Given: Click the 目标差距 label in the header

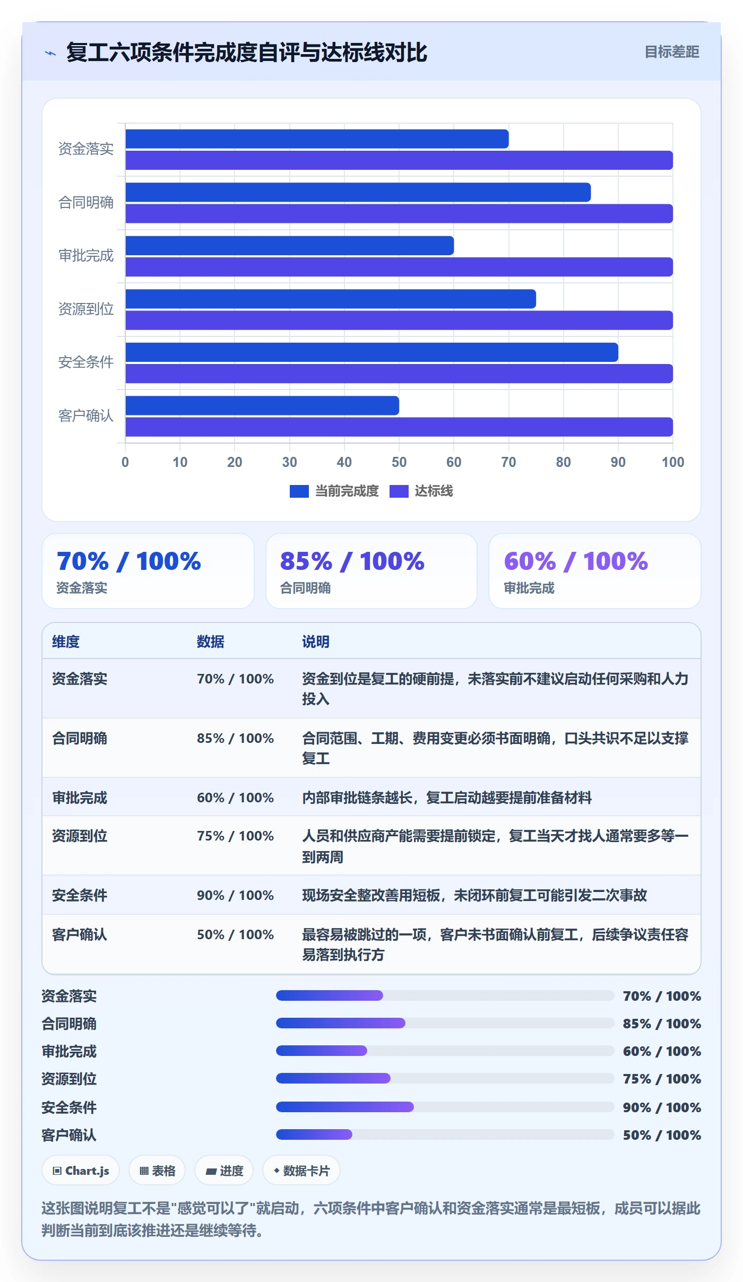Looking at the screenshot, I should (x=672, y=52).
